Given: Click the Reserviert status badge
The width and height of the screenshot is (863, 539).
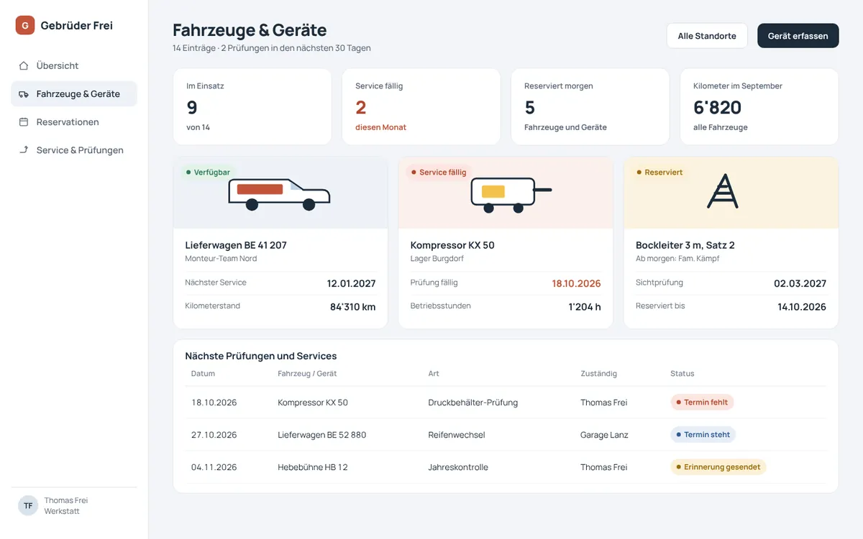Looking at the screenshot, I should pyautogui.click(x=659, y=172).
